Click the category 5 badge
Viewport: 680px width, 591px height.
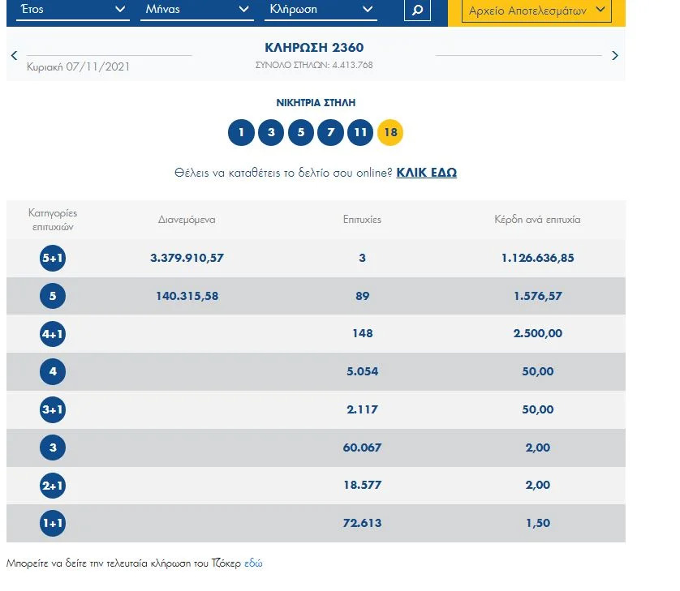click(x=52, y=296)
